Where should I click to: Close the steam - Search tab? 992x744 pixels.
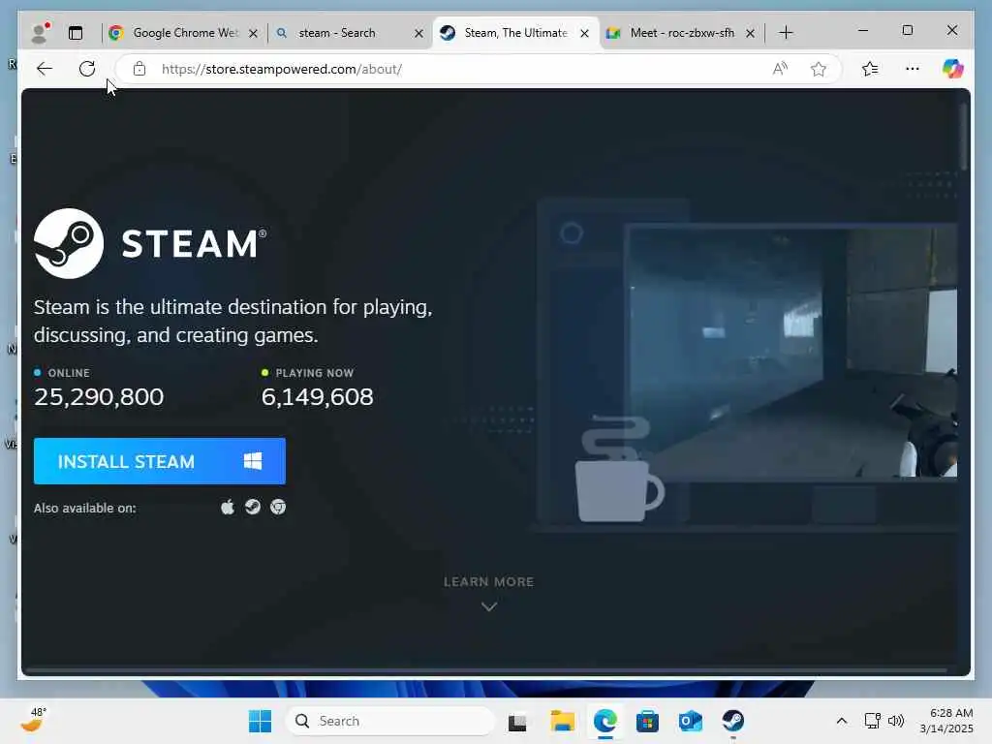click(x=418, y=33)
